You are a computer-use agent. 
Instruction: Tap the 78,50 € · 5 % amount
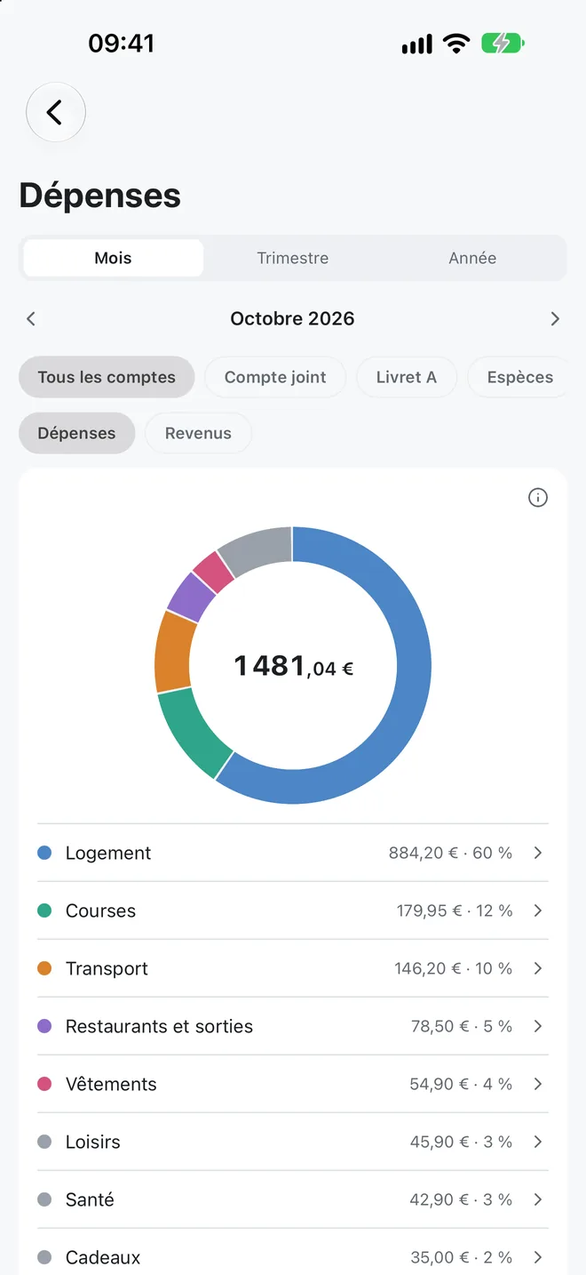click(462, 1026)
